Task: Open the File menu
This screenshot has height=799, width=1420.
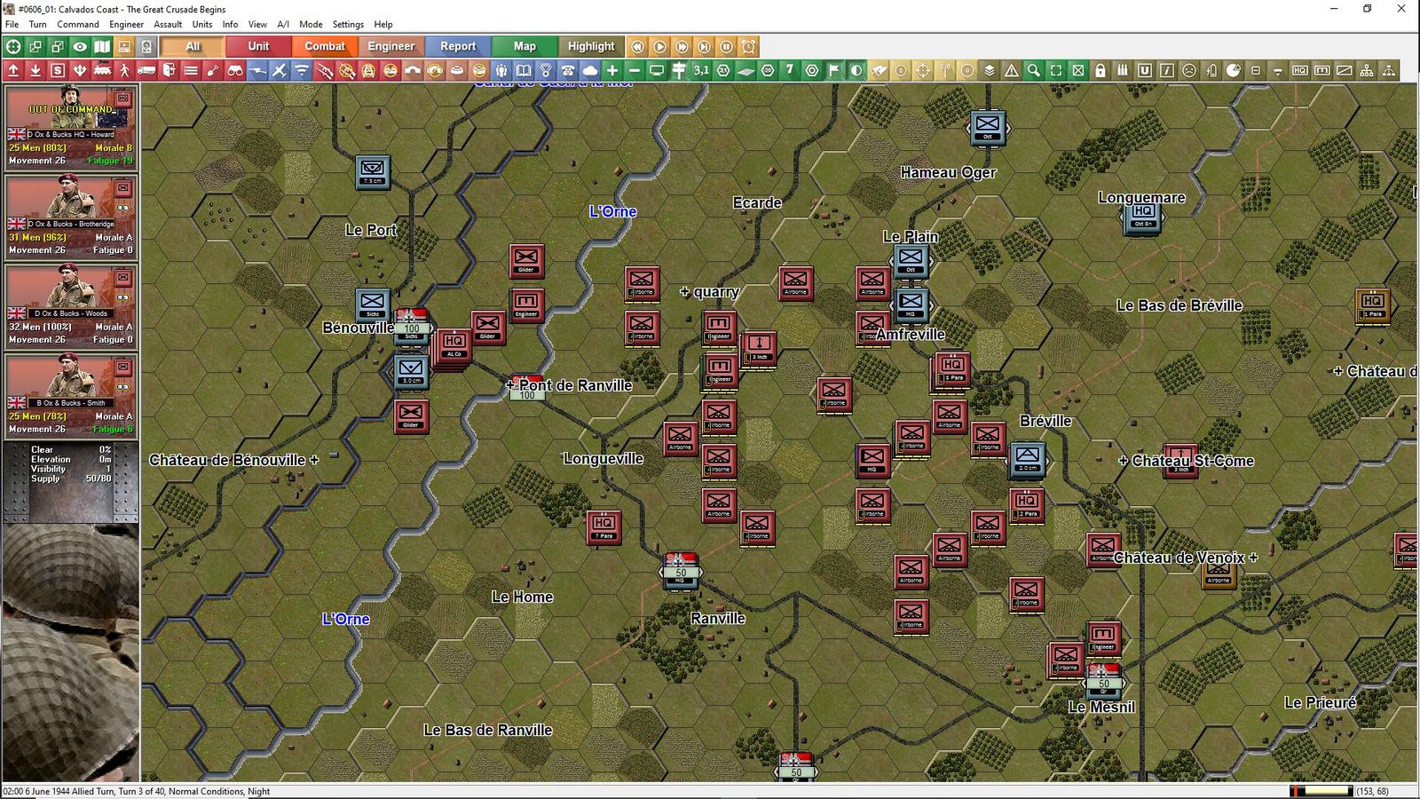Action: 12,24
